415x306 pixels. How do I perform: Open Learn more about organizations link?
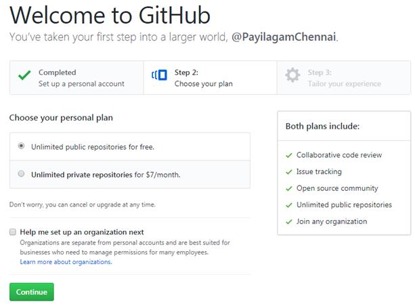click(x=66, y=262)
